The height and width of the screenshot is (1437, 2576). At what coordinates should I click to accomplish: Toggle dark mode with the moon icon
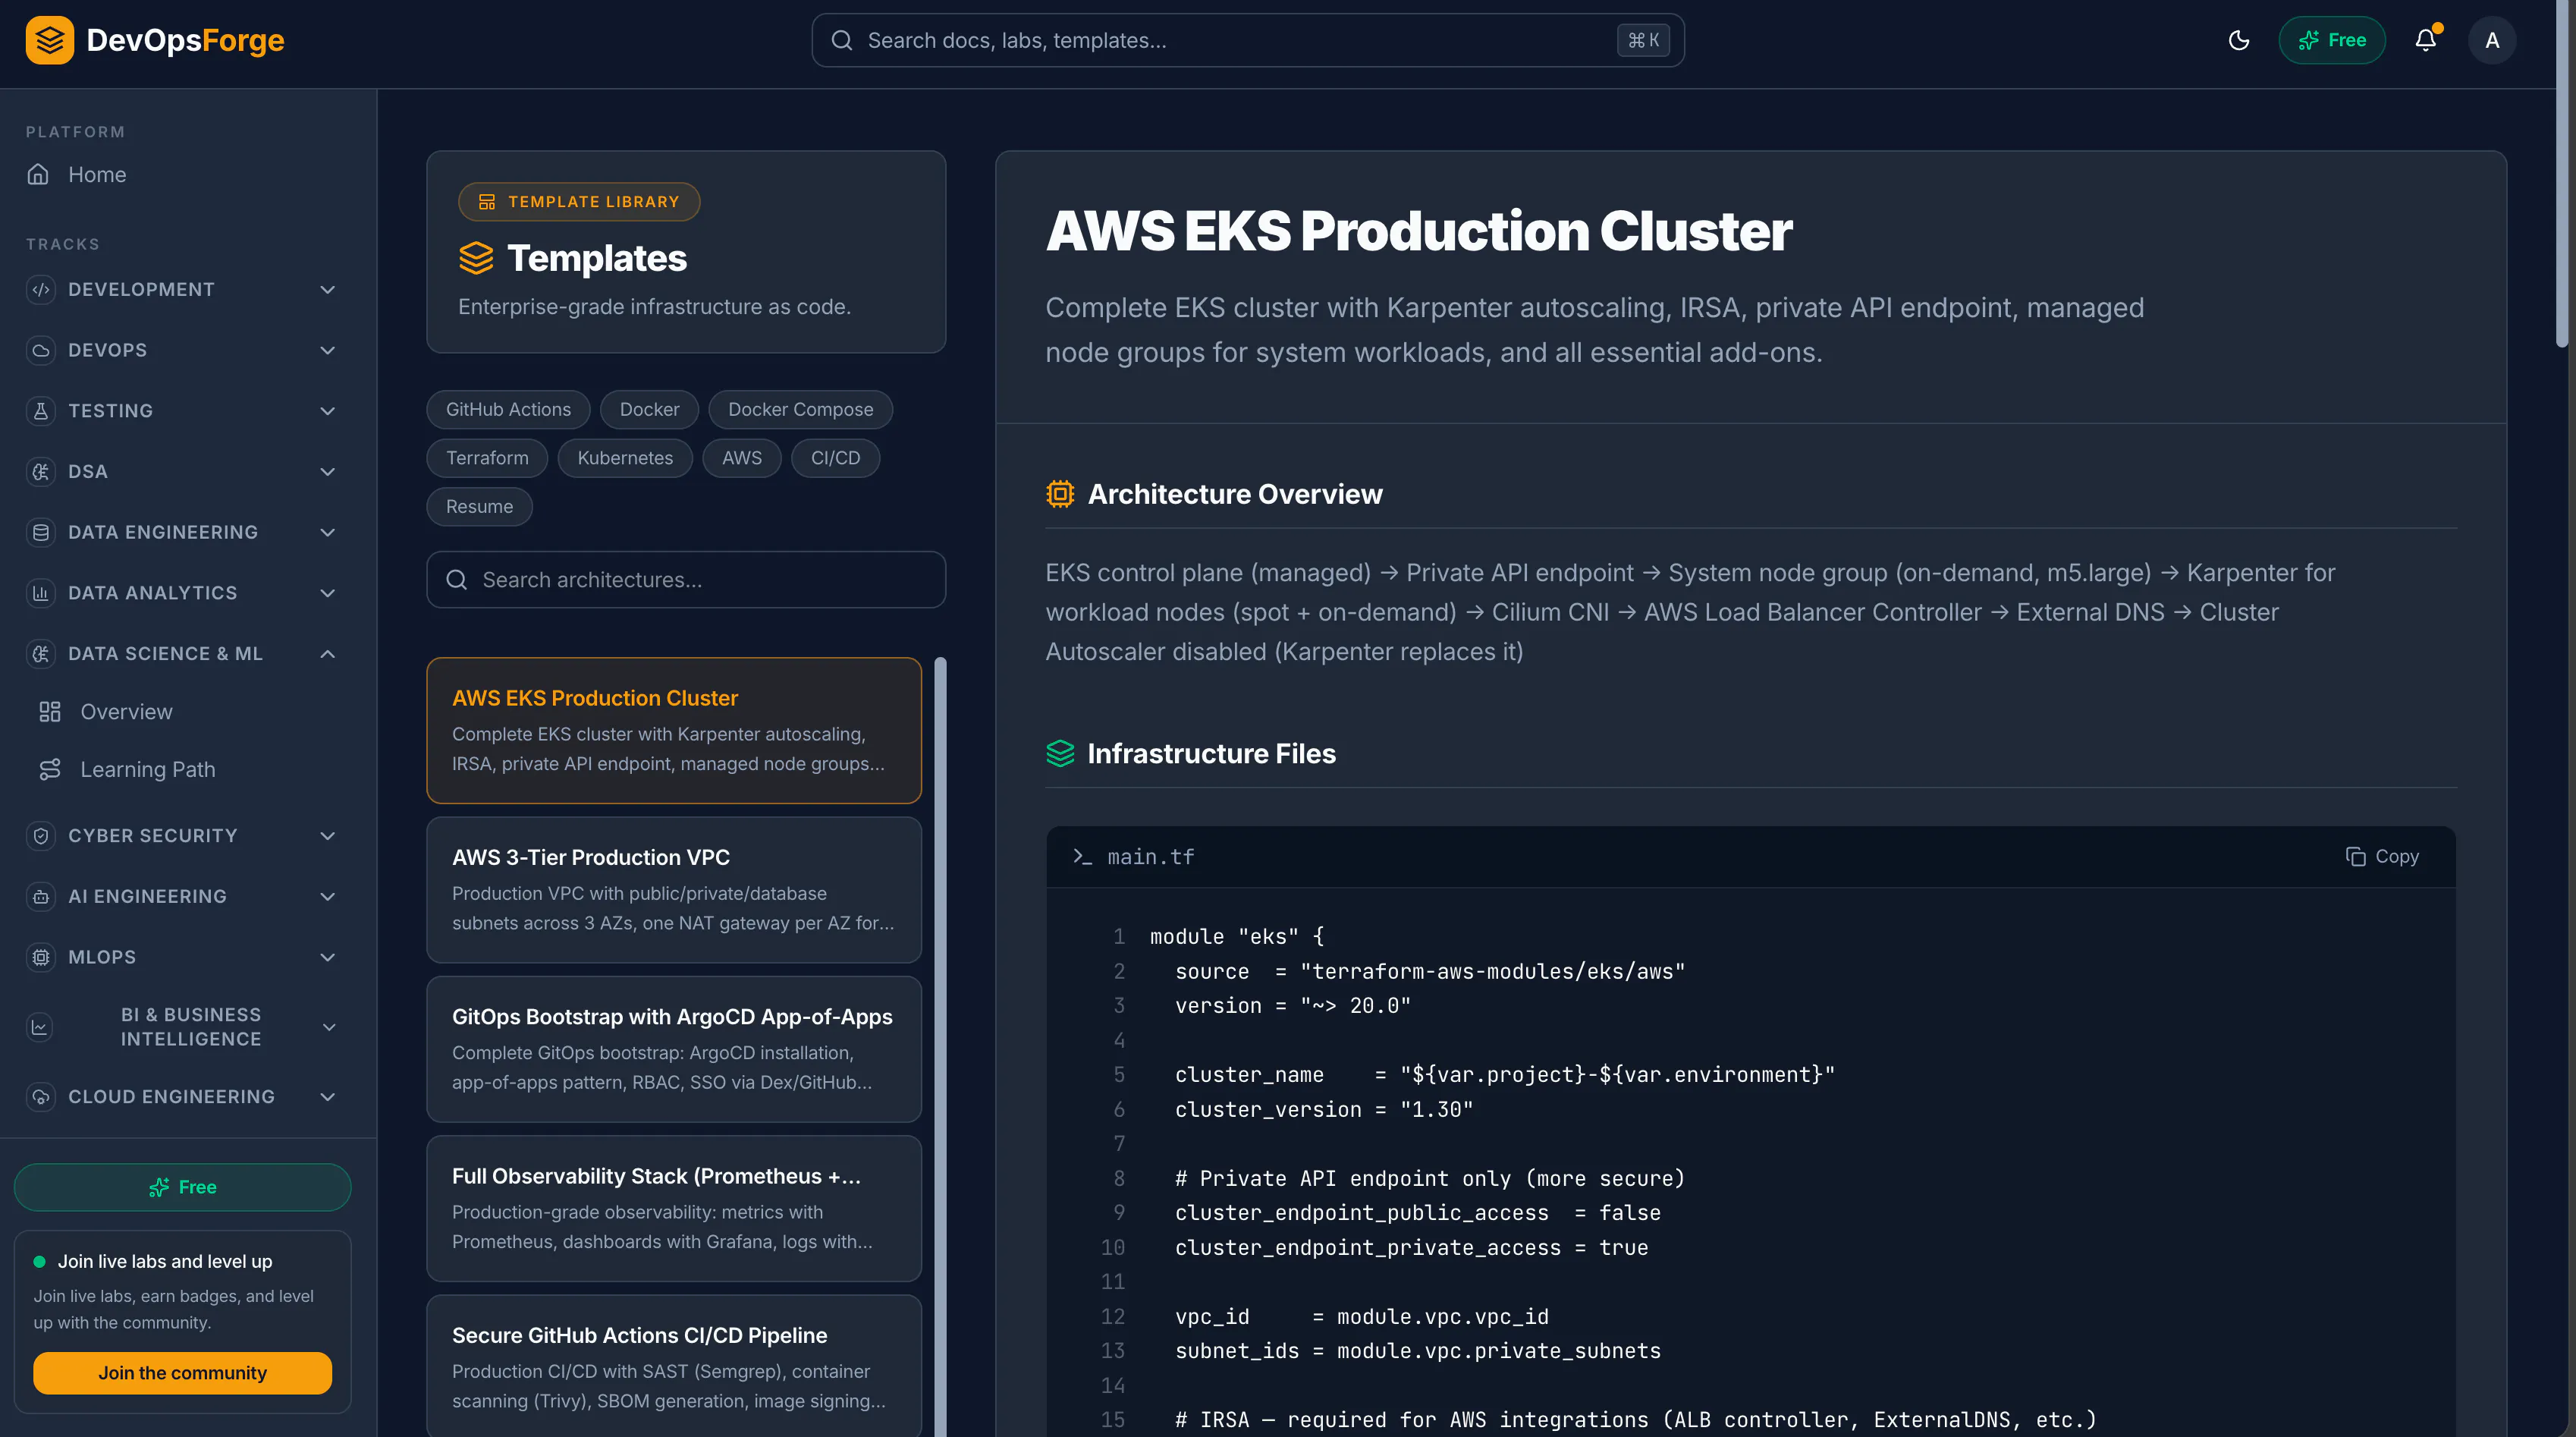pyautogui.click(x=2239, y=40)
